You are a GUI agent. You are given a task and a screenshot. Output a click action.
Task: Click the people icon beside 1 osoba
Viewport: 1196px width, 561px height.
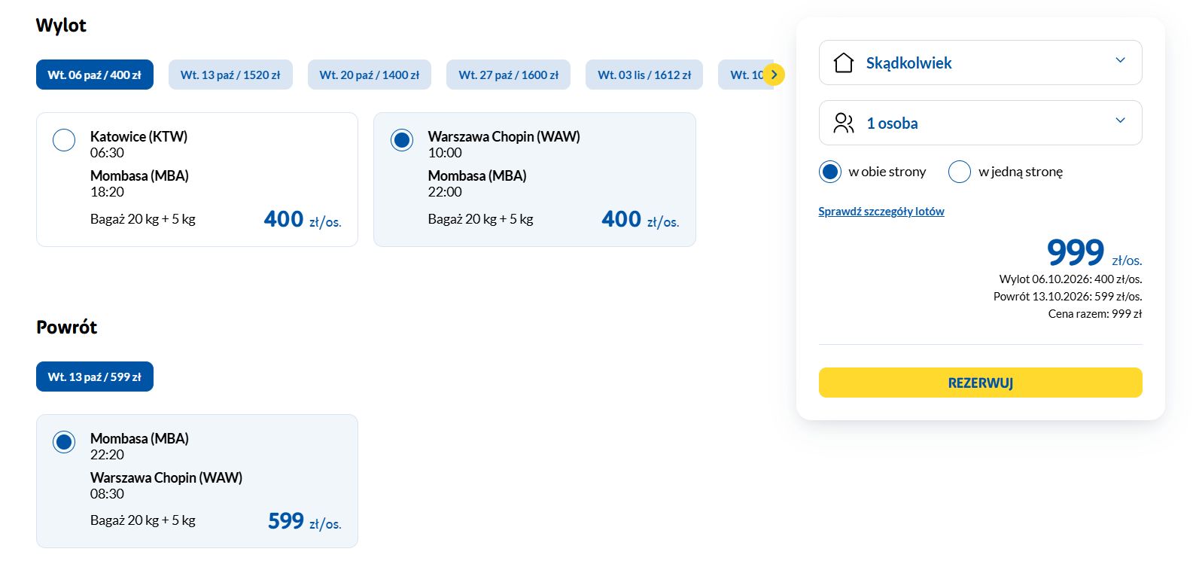pos(844,123)
